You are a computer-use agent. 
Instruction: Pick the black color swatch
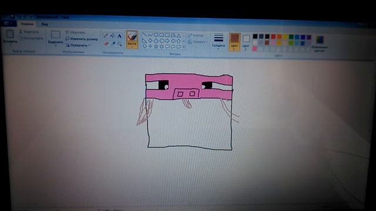coord(255,36)
